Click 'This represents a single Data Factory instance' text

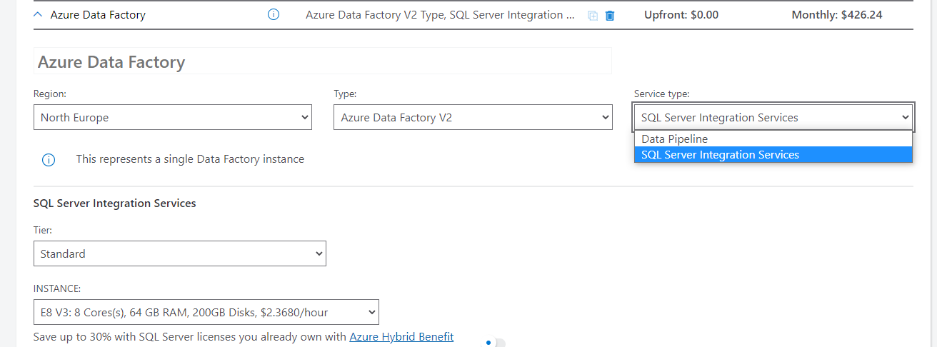pos(190,159)
